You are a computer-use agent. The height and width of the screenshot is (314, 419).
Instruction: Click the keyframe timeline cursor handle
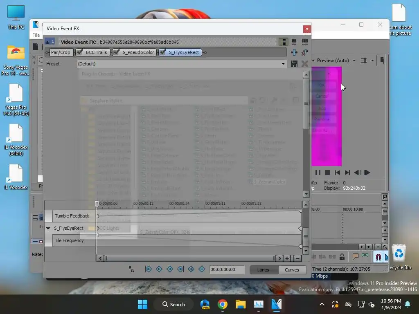(x=97, y=204)
